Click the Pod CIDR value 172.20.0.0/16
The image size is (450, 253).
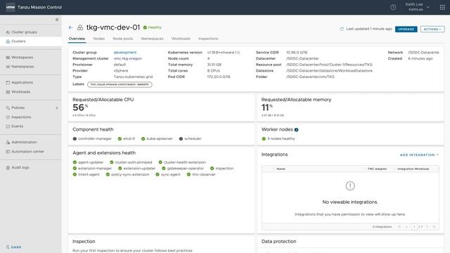point(219,77)
